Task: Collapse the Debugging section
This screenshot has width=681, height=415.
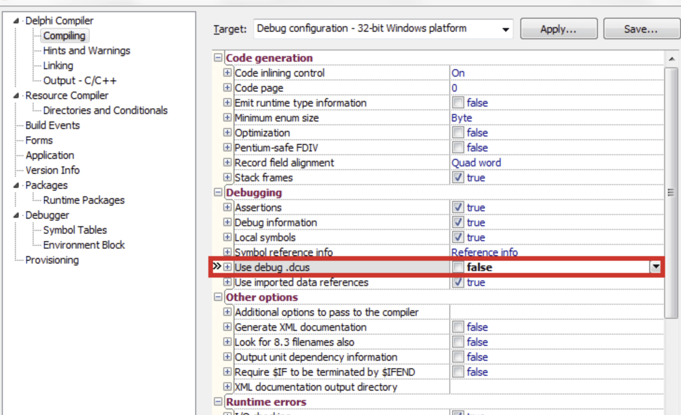Action: point(218,192)
